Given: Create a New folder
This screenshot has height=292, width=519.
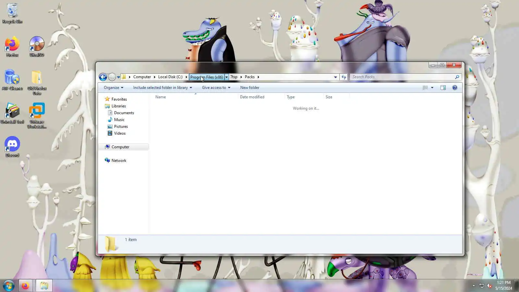Looking at the screenshot, I should (x=250, y=88).
